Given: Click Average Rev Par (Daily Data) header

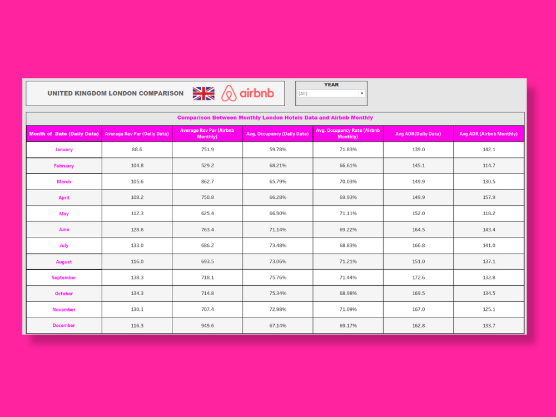Looking at the screenshot, I should coord(137,133).
